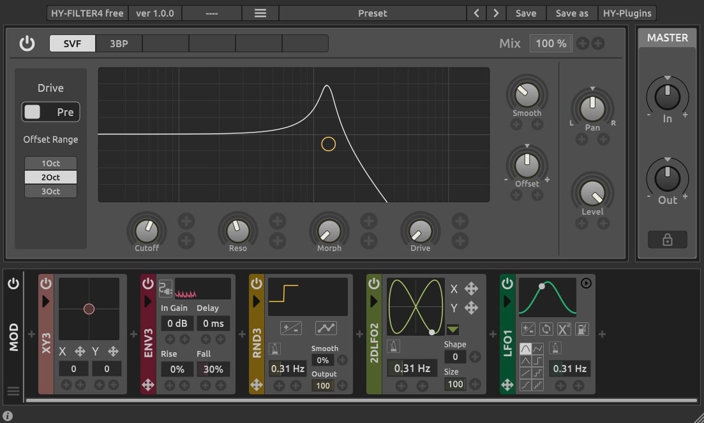Viewport: 704px width, 423px height.
Task: Expand the XY3 module with its triangle arrow
Action: [x=45, y=301]
